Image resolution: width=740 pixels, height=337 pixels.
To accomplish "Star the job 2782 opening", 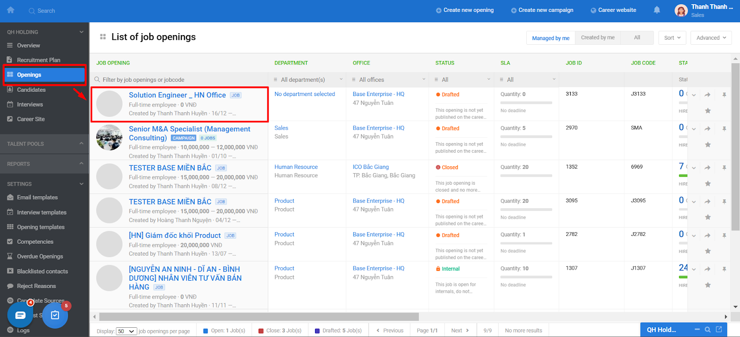I will 708,251.
